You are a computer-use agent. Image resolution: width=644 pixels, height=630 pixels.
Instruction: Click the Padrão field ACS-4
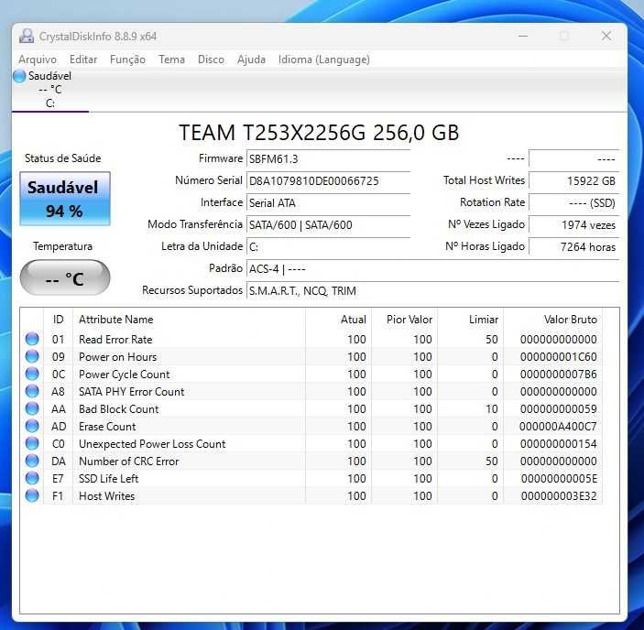point(432,269)
